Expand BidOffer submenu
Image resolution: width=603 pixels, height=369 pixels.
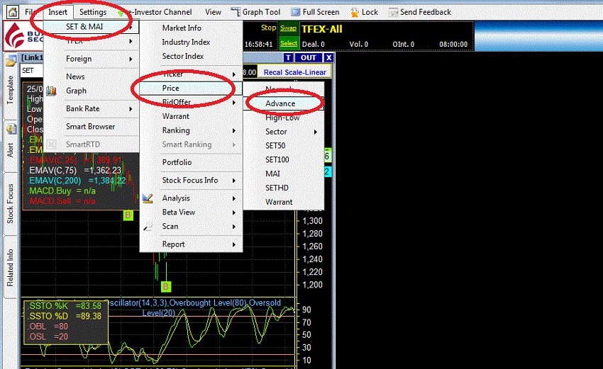click(191, 103)
